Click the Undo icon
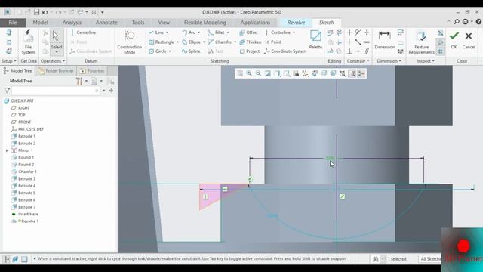483x272 pixels. [45, 12]
